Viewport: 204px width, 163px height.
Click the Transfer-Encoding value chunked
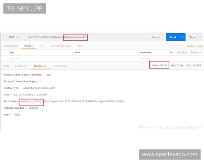34,108
